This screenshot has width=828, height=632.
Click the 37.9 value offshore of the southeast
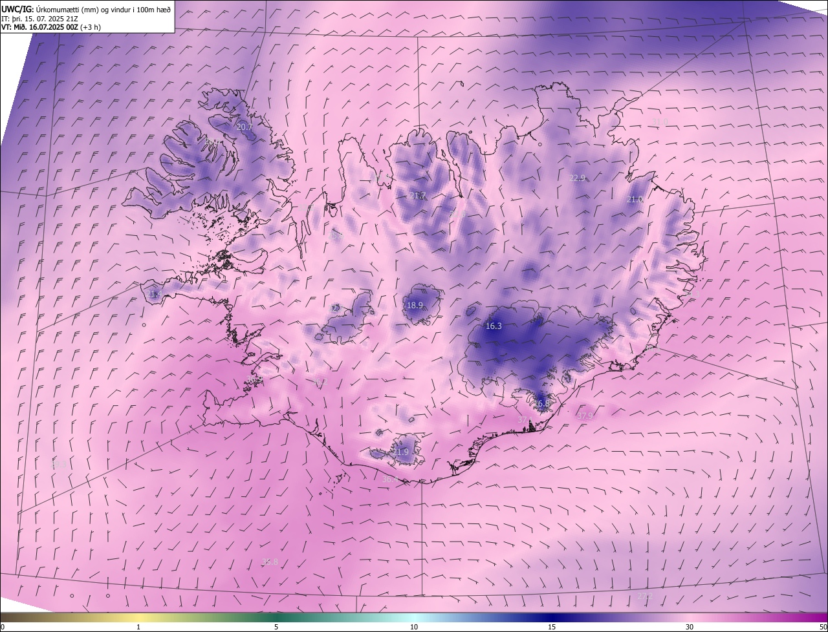click(x=585, y=416)
